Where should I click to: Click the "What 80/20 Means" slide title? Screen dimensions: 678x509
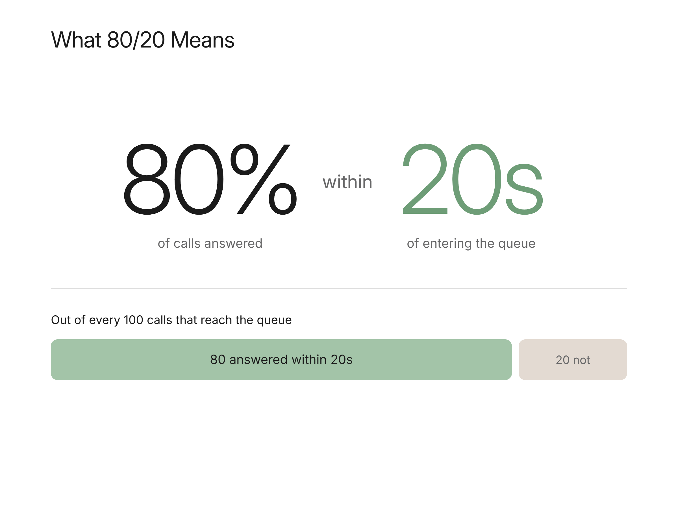(143, 40)
